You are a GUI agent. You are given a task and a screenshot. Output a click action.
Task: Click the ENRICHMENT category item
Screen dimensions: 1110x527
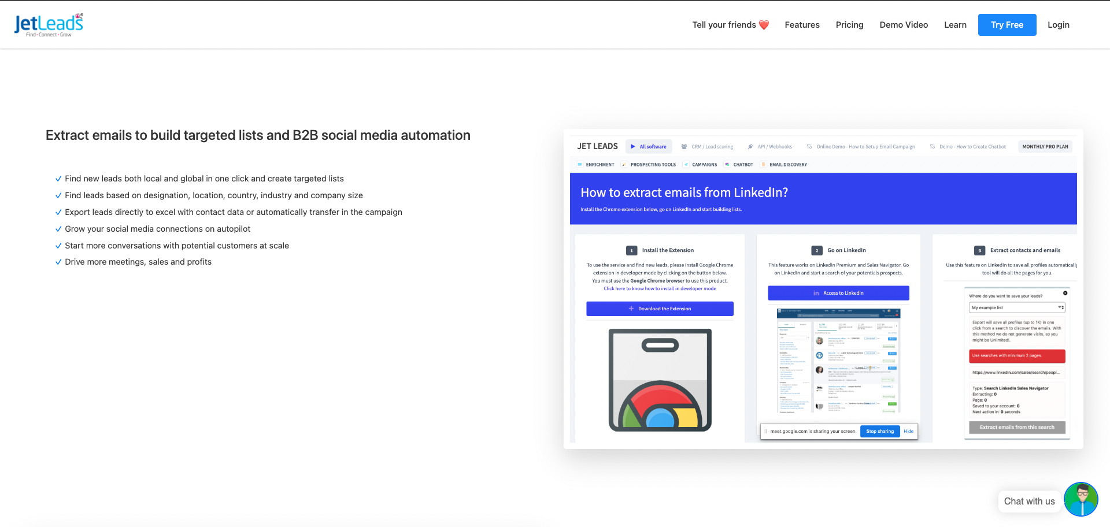tap(595, 165)
